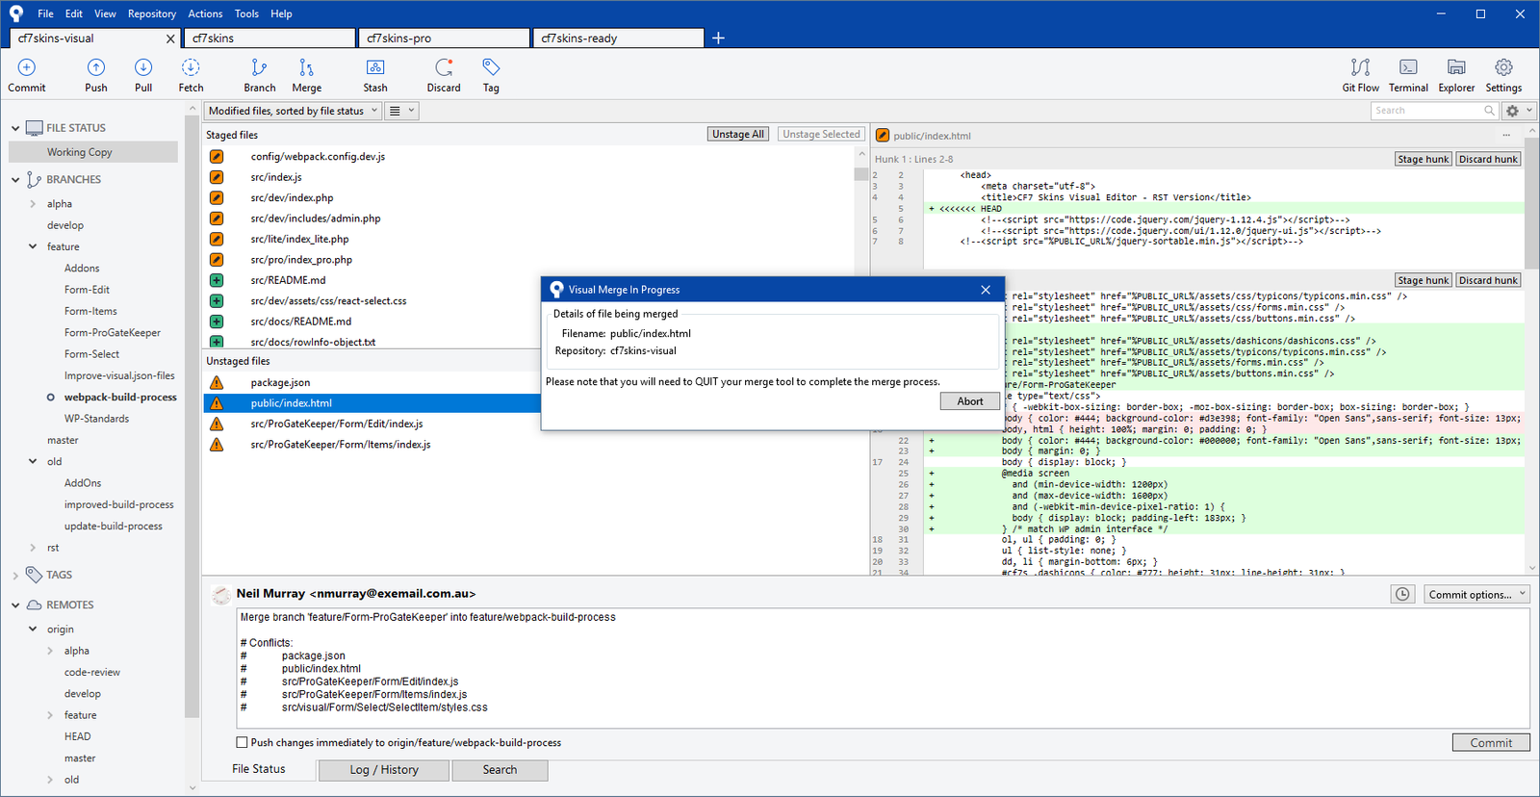Open the Commit options dropdown
1540x797 pixels.
point(1476,595)
